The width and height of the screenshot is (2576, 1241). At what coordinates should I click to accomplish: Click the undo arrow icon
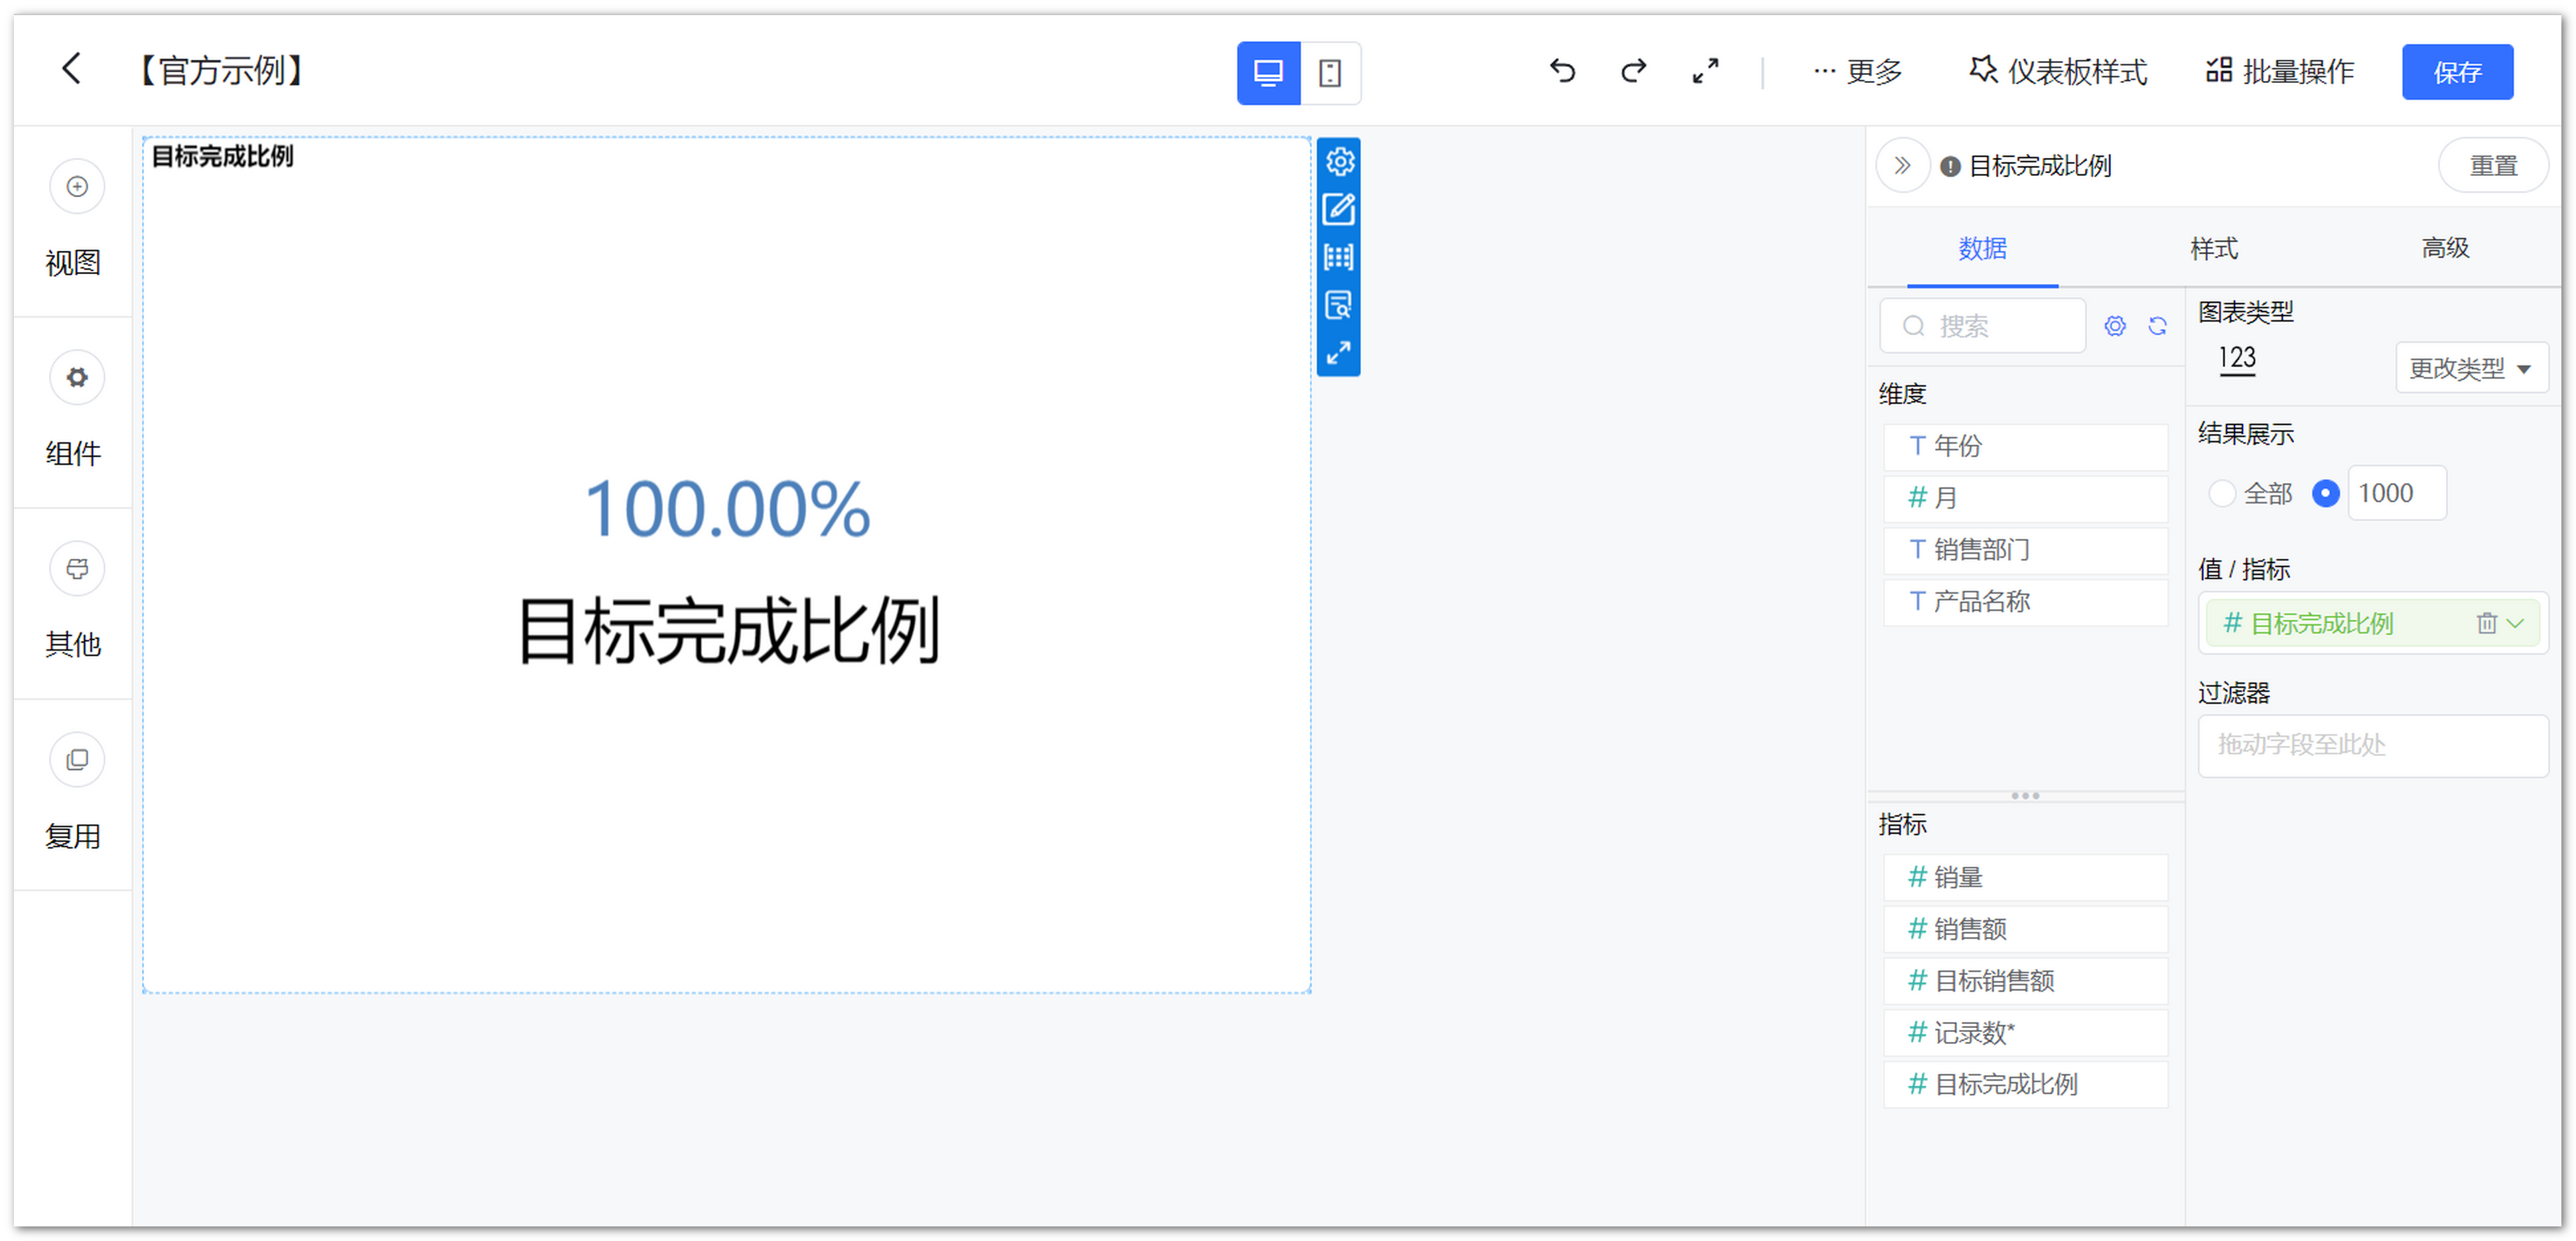[x=1562, y=71]
